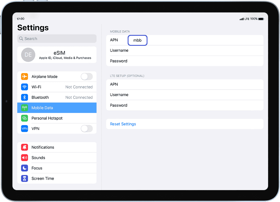Turn on the VPN toggle

pos(86,129)
